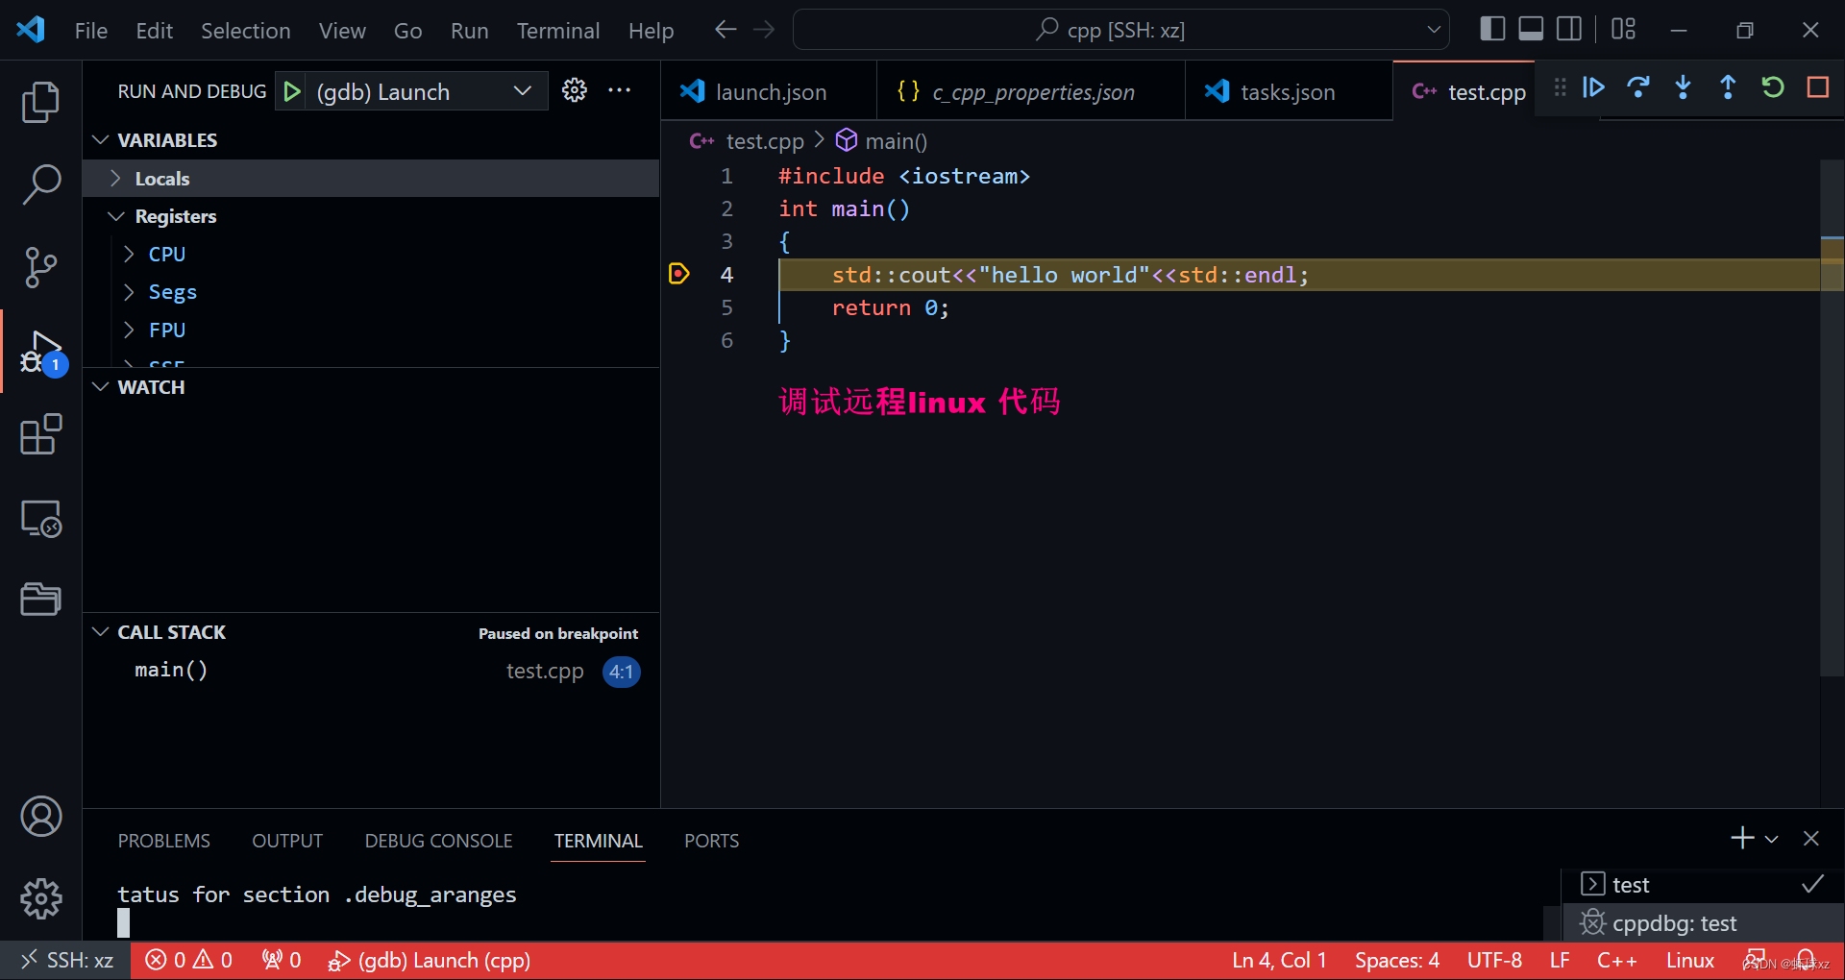Screen dimensions: 1845x980
Task: Open Run and Debug more actions ellipsis
Action: click(x=620, y=90)
